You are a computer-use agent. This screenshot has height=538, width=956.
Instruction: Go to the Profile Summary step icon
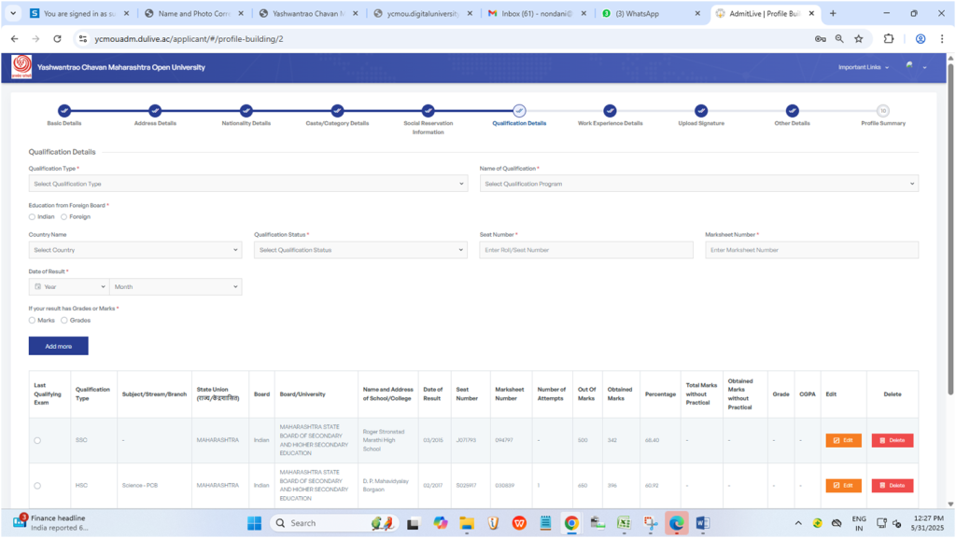(x=882, y=111)
